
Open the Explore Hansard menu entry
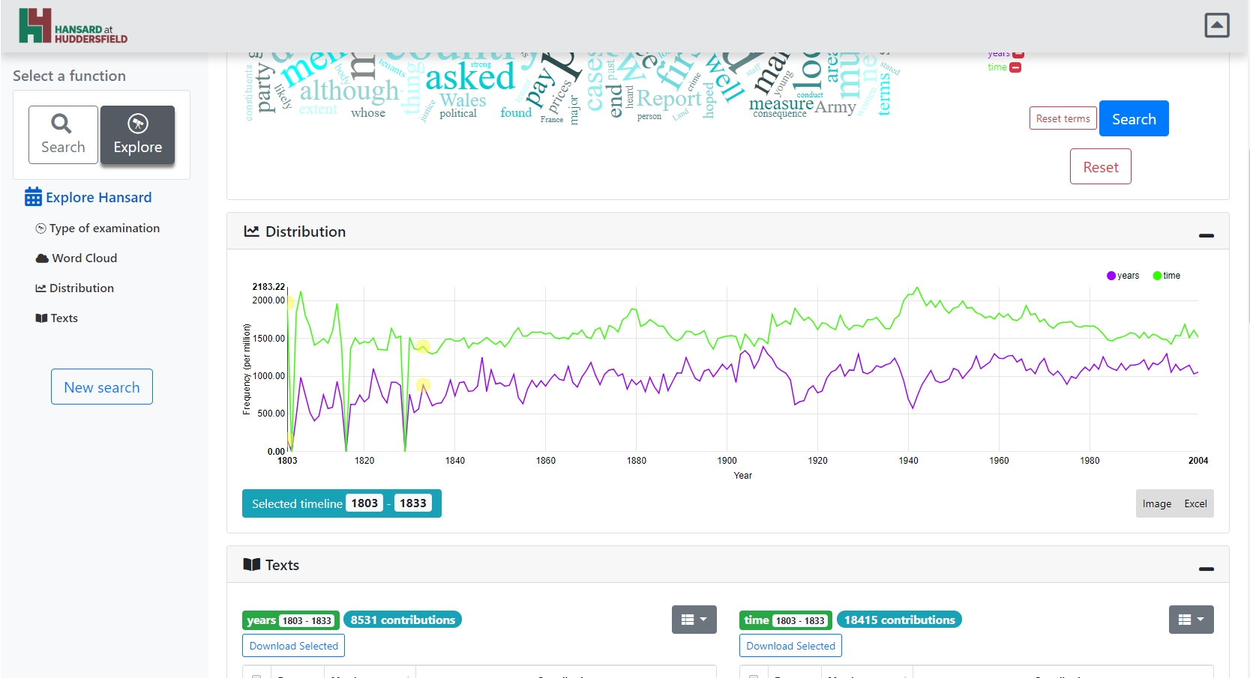click(x=97, y=197)
